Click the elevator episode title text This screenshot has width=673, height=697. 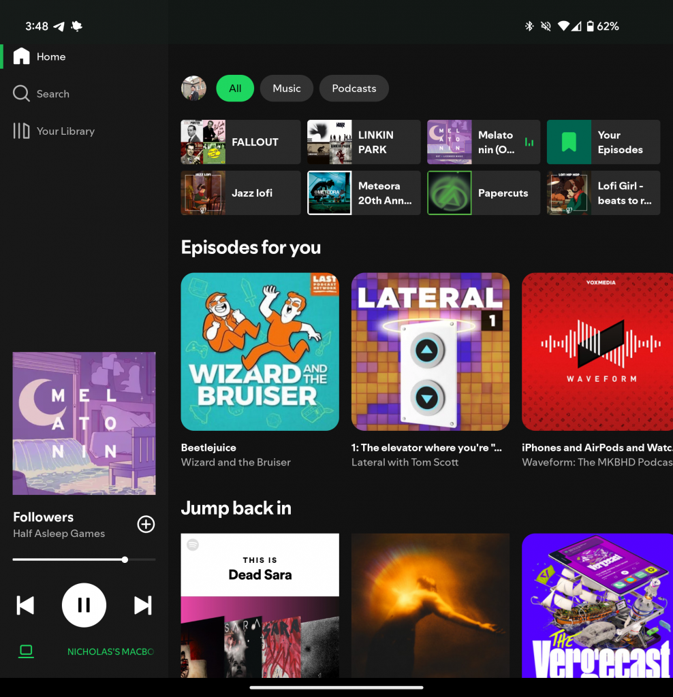(426, 448)
